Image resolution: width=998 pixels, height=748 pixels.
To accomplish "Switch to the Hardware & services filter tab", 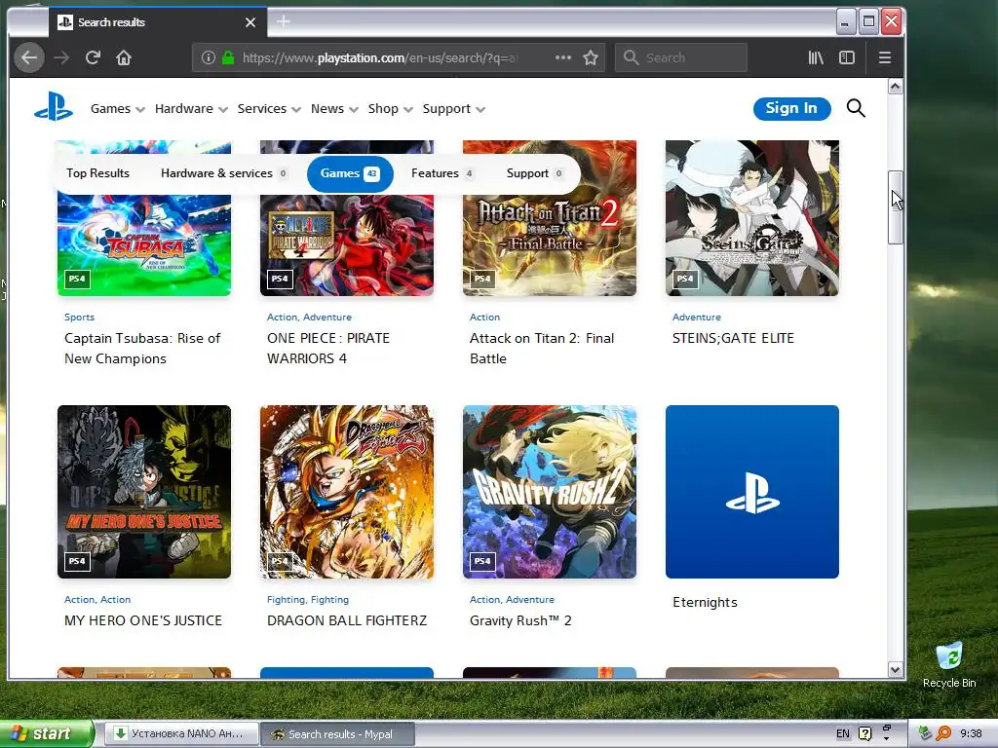I will click(223, 173).
